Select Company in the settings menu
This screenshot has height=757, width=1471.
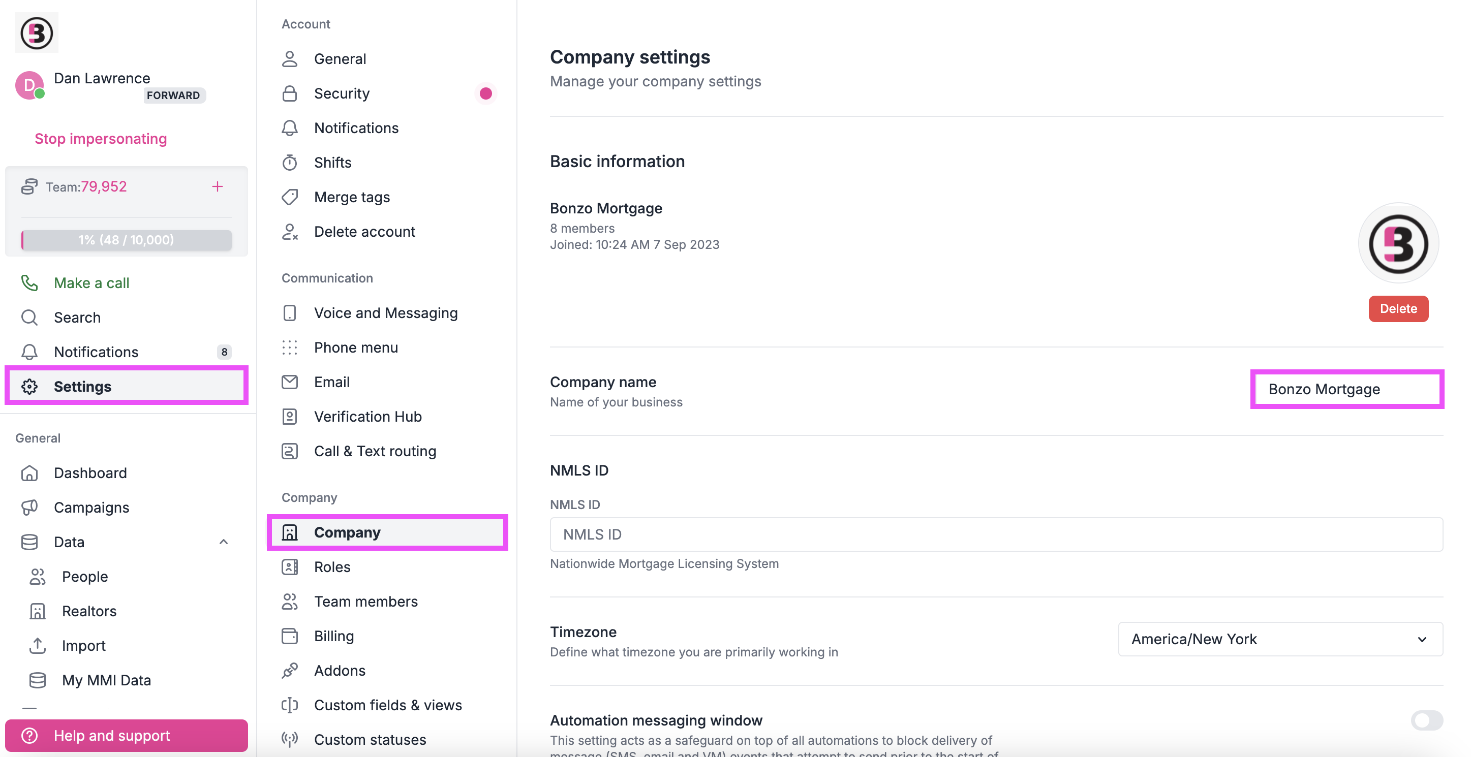388,532
